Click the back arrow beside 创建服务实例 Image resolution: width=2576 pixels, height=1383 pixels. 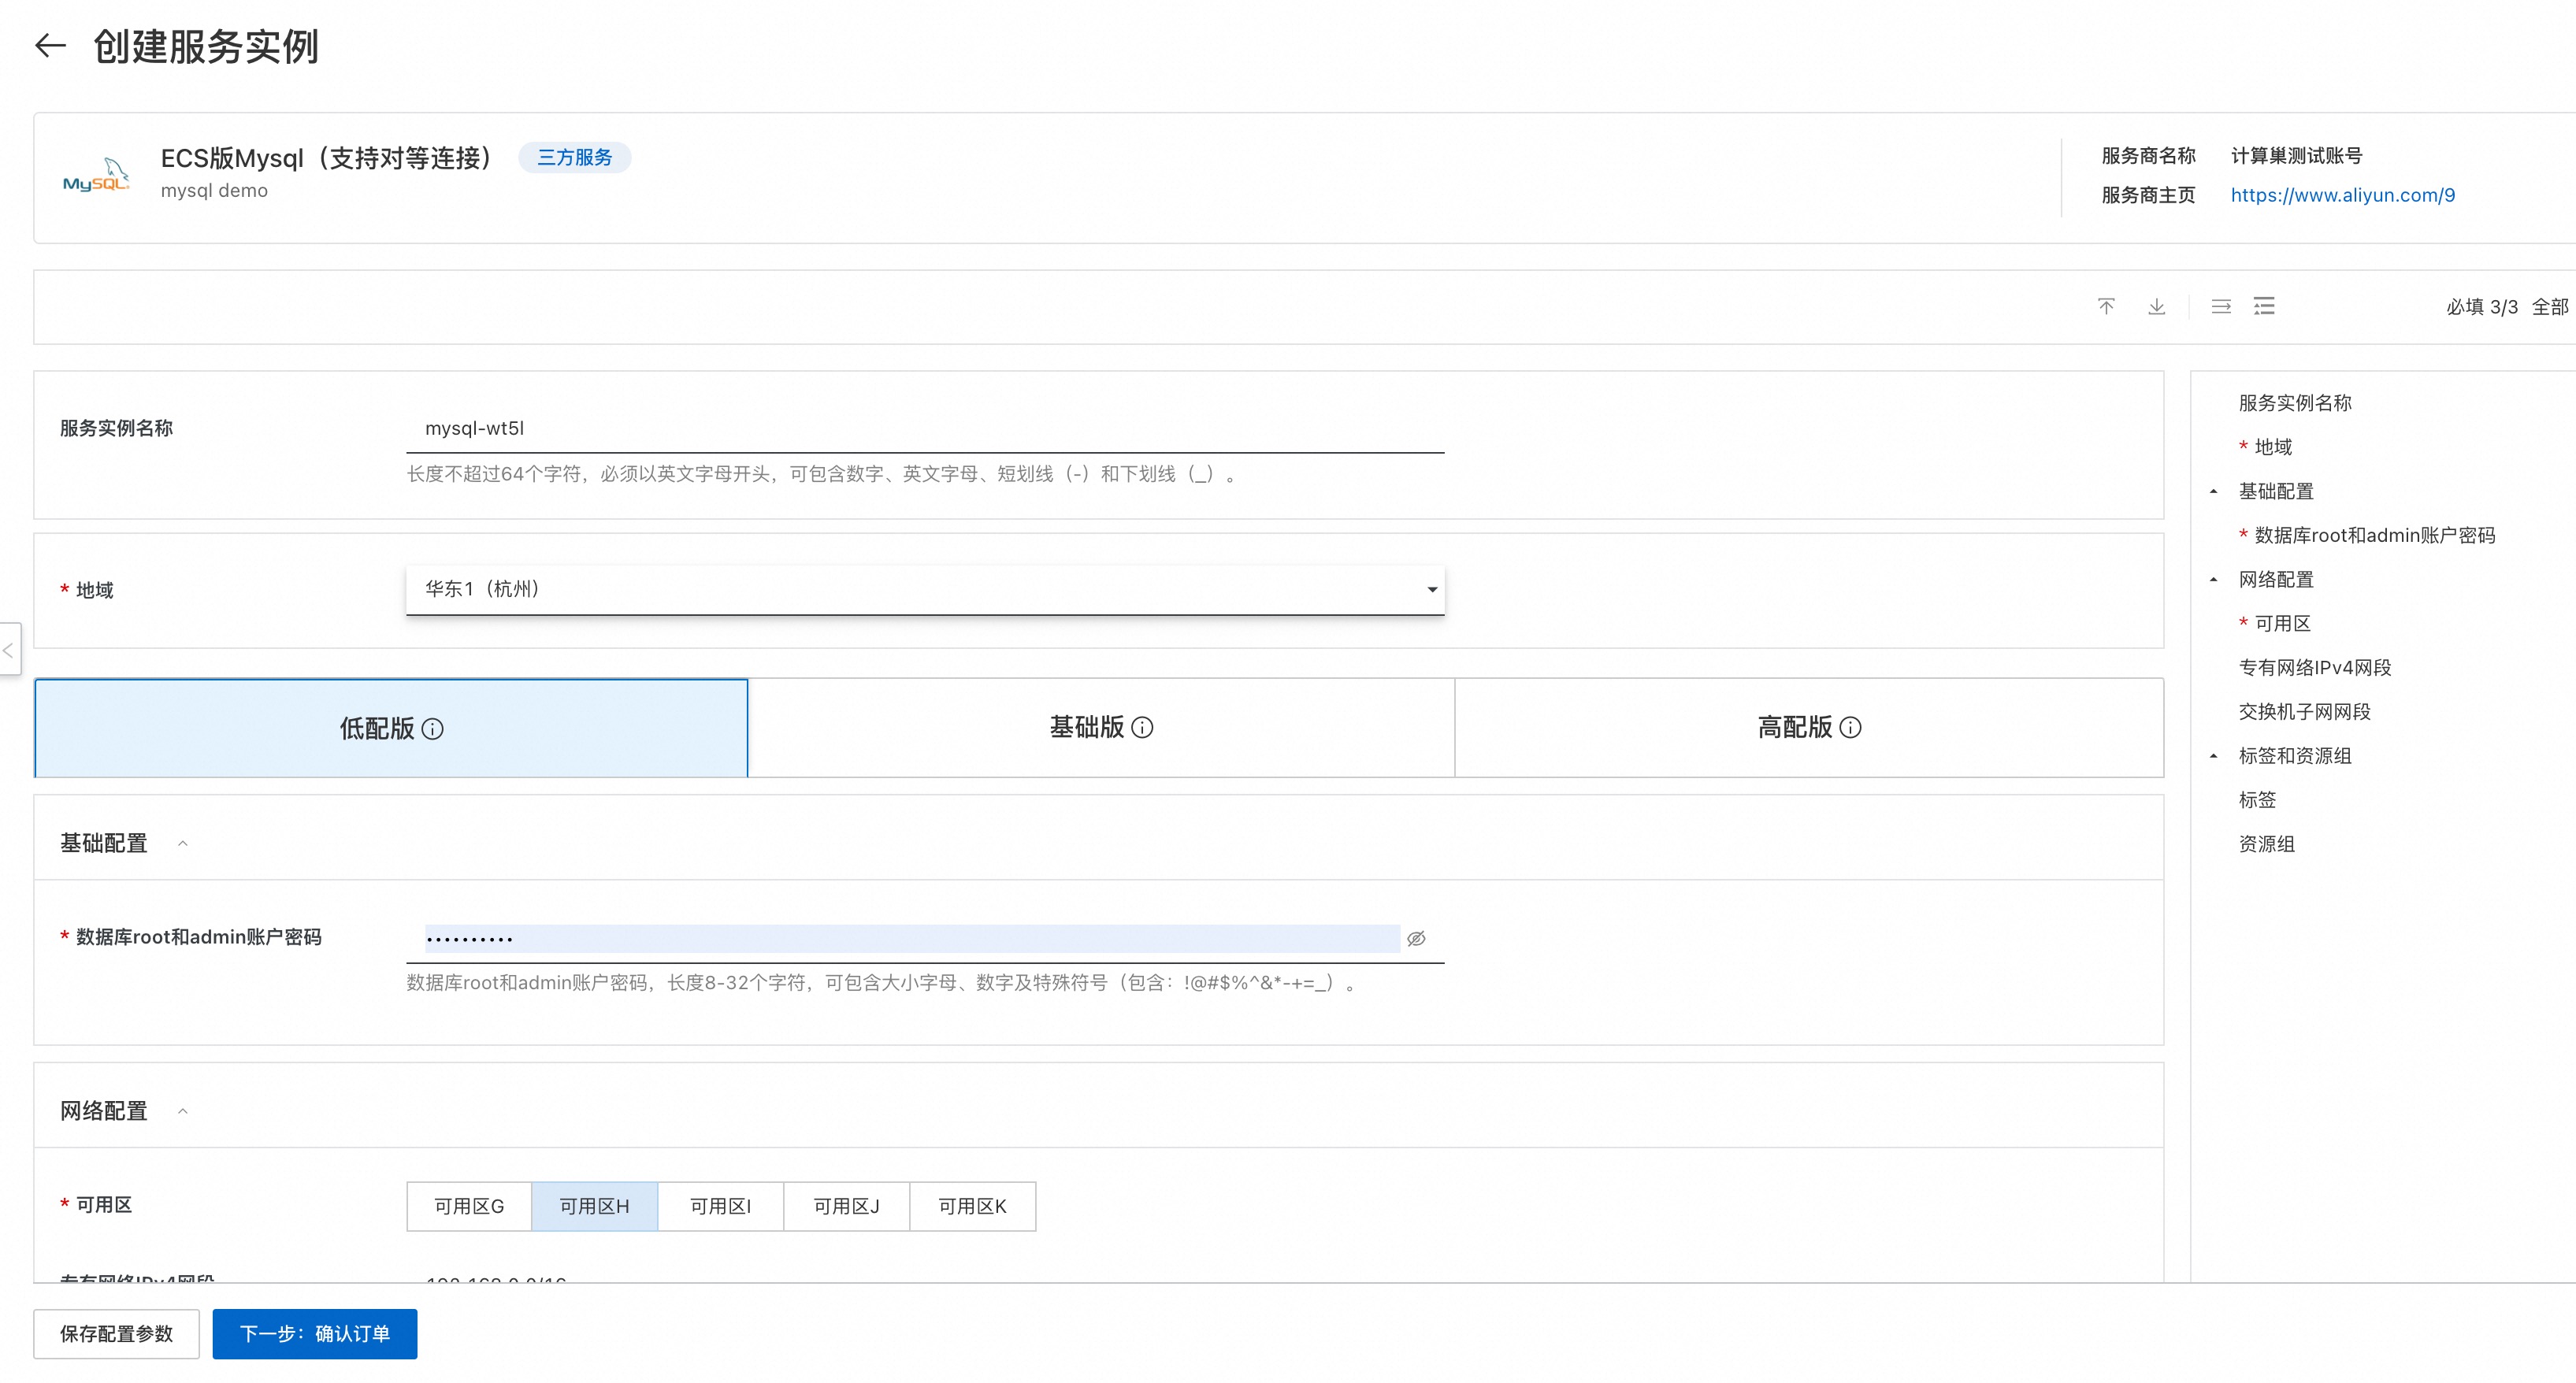(x=51, y=46)
